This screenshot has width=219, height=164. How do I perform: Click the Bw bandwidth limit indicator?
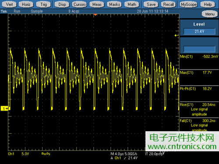tap(46, 154)
